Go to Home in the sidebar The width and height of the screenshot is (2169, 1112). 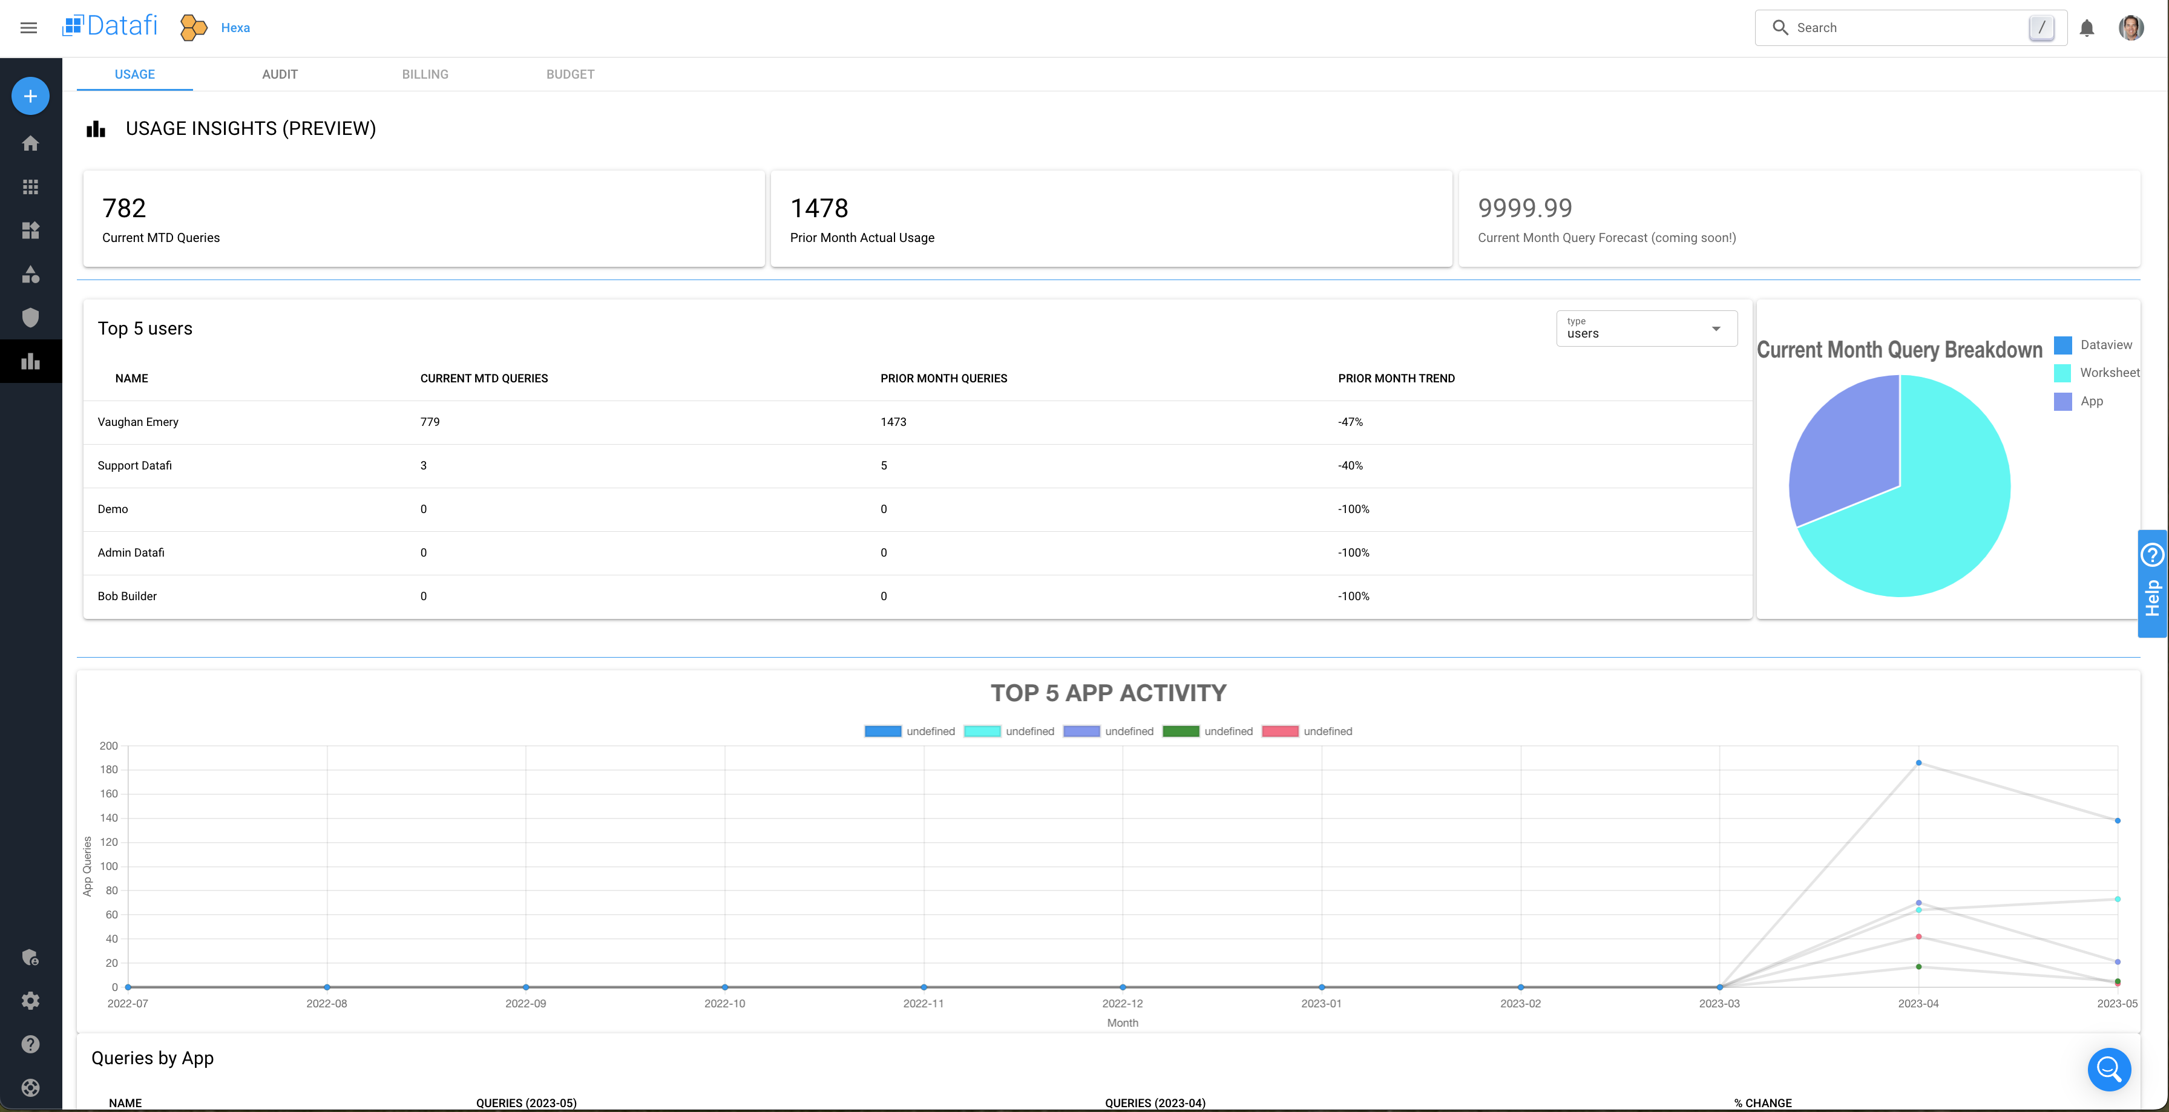pyautogui.click(x=30, y=143)
